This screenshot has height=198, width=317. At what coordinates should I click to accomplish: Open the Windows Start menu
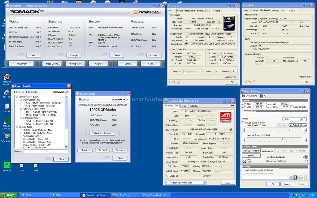(9, 195)
